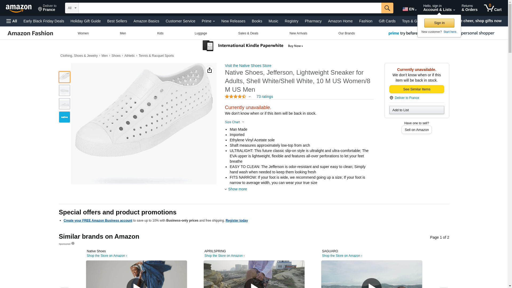This screenshot has width=512, height=288.
Task: Click the search magnifier button
Action: click(x=387, y=8)
